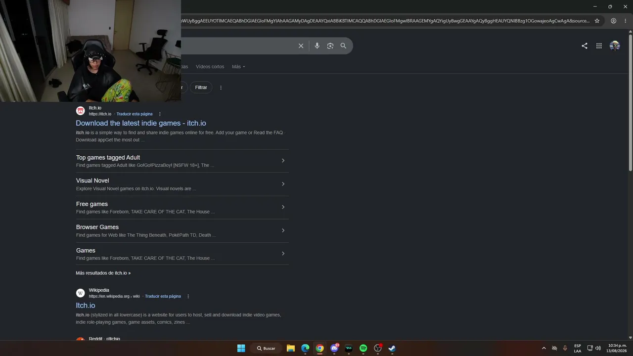Open Google Lens image search

(330, 46)
